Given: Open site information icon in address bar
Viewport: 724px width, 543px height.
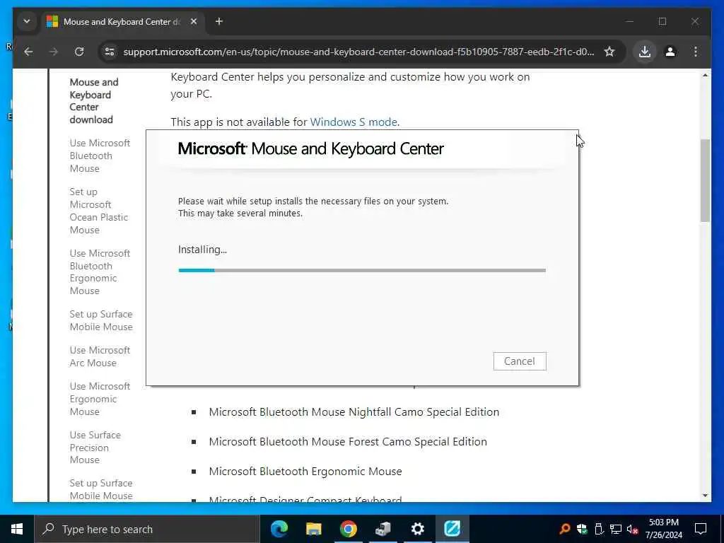Looking at the screenshot, I should [110, 52].
